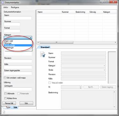Enable the Utlånade checkbox
The height and width of the screenshot is (116, 119).
point(5,93)
